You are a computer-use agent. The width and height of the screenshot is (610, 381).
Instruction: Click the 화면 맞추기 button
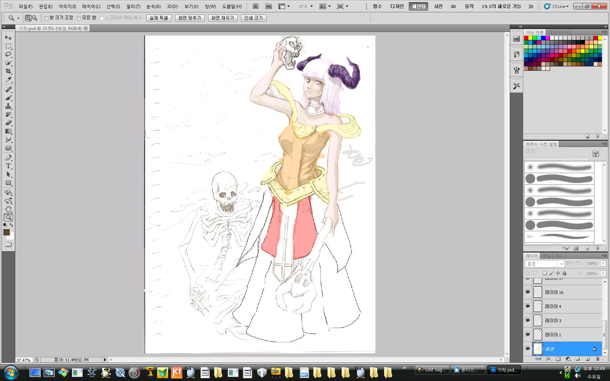click(190, 18)
